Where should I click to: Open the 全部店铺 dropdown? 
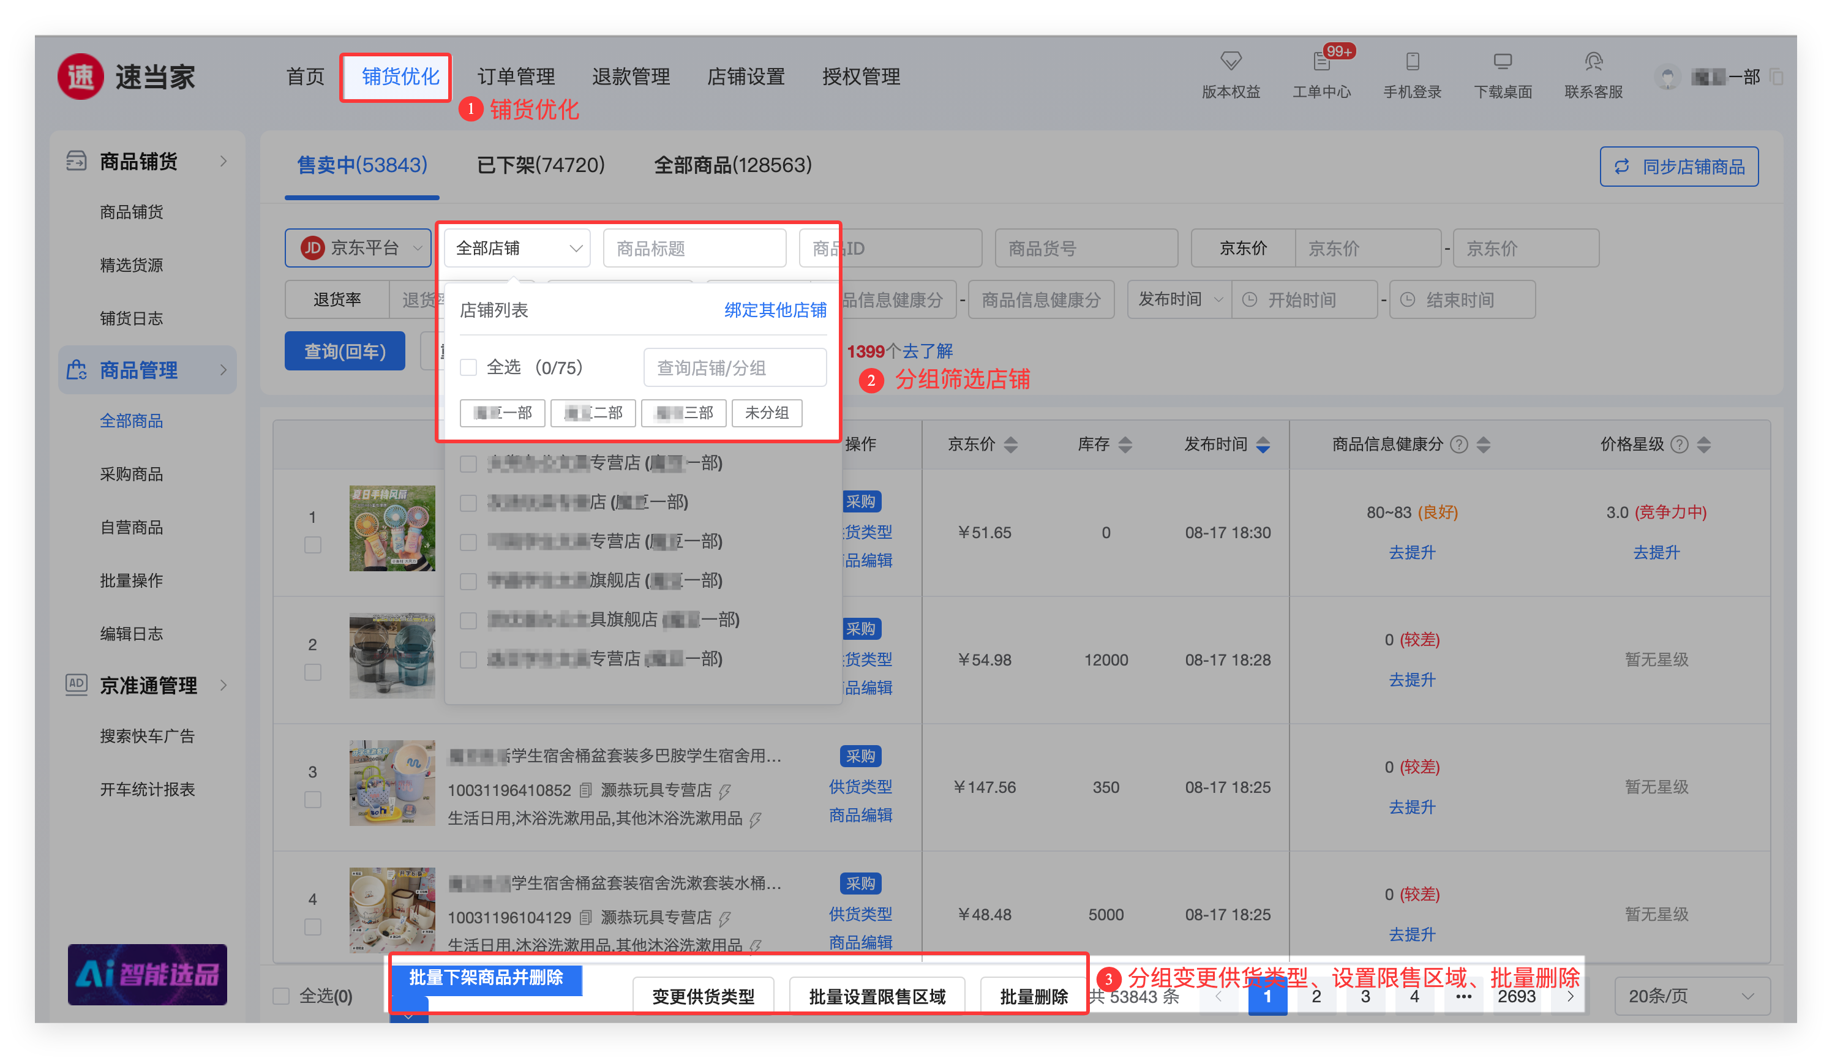click(x=517, y=249)
